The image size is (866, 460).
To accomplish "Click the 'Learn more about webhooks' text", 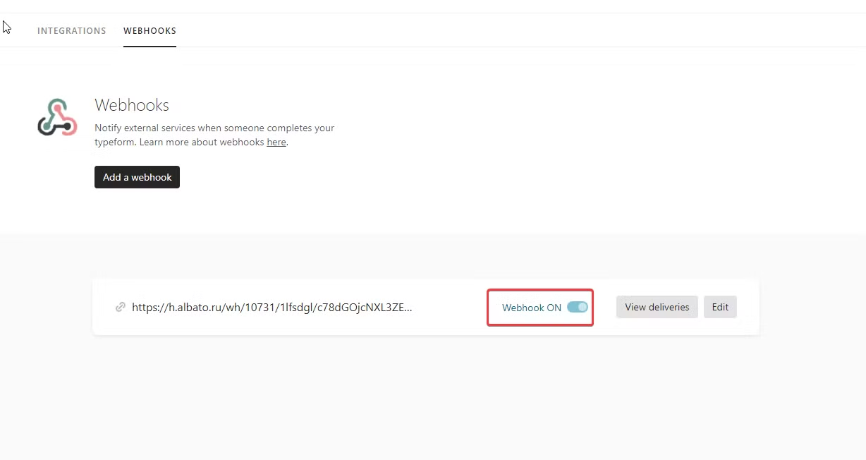I will tap(202, 143).
